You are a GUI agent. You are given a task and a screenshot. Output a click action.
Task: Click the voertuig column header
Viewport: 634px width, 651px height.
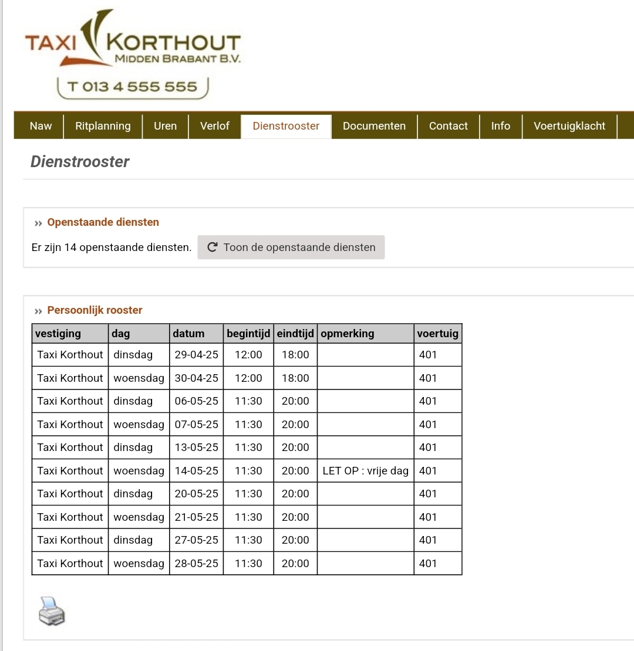coord(437,334)
